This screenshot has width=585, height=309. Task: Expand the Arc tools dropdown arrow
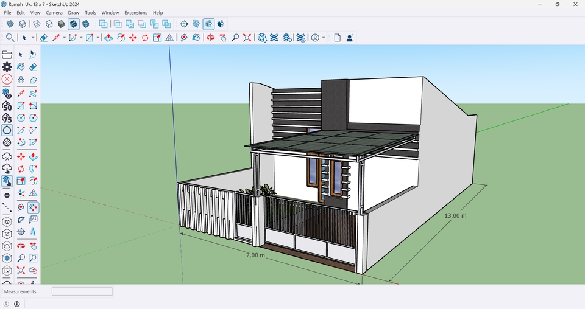tap(81, 38)
